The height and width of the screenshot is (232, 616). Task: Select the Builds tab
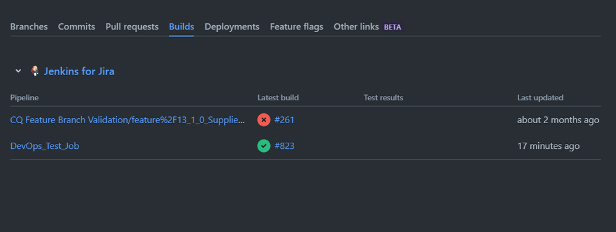pyautogui.click(x=181, y=26)
